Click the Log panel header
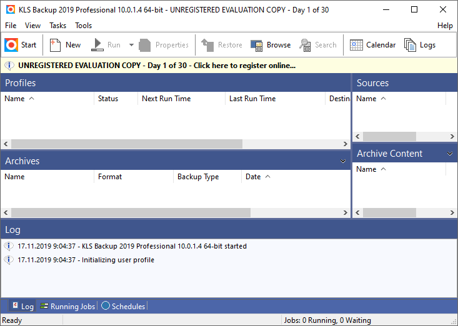458x326 pixels. pos(229,230)
